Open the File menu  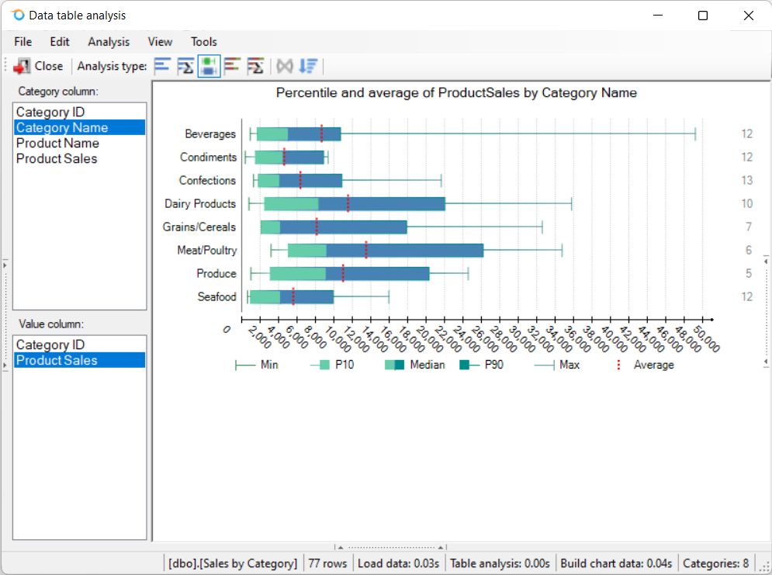click(x=23, y=42)
